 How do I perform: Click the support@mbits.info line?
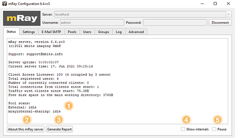point(36,54)
